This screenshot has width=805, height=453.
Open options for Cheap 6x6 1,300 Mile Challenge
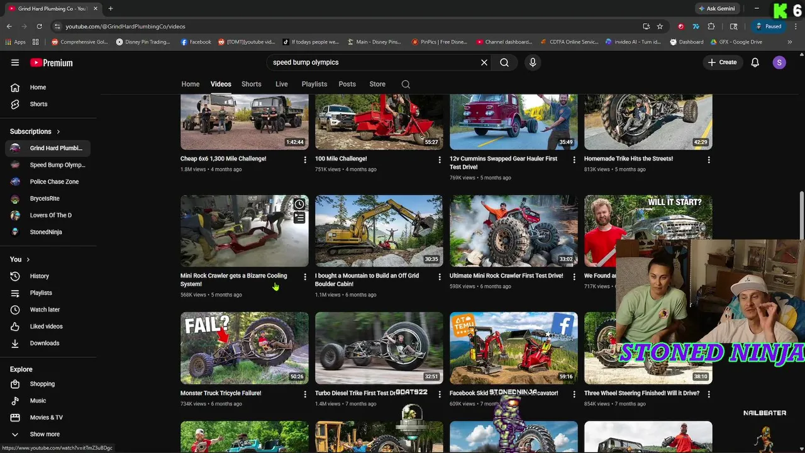point(305,160)
